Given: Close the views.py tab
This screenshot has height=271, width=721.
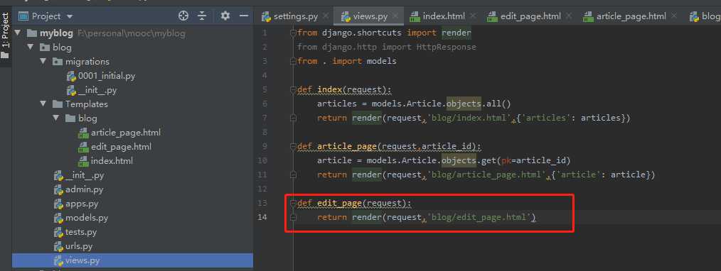Looking at the screenshot, I should tap(395, 16).
